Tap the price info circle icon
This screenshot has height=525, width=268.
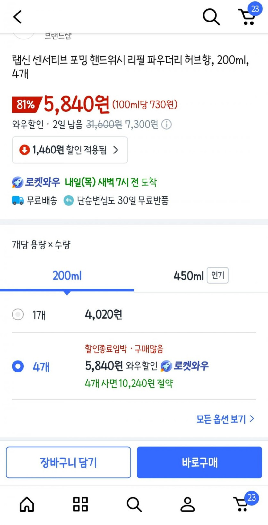[166, 124]
